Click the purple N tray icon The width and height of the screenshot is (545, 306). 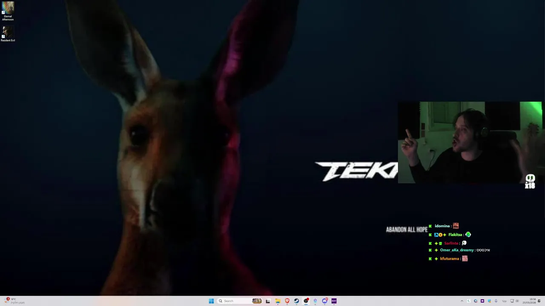click(x=482, y=301)
